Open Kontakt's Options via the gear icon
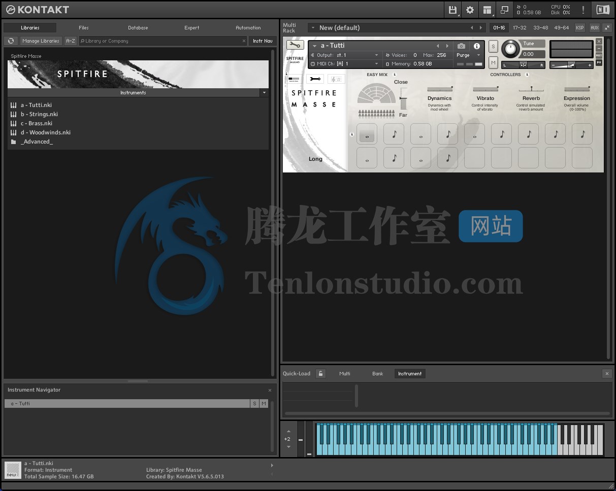 click(x=470, y=10)
